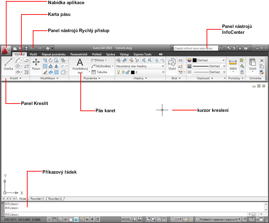The width and height of the screenshot is (269, 223).
Task: Toggle the MODEL space button
Action: coord(126,220)
